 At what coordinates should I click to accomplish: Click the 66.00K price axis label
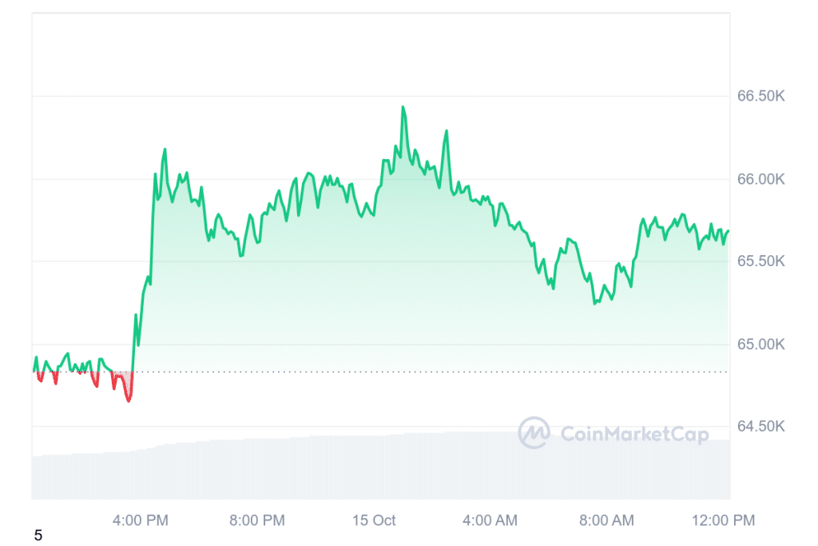(x=760, y=179)
